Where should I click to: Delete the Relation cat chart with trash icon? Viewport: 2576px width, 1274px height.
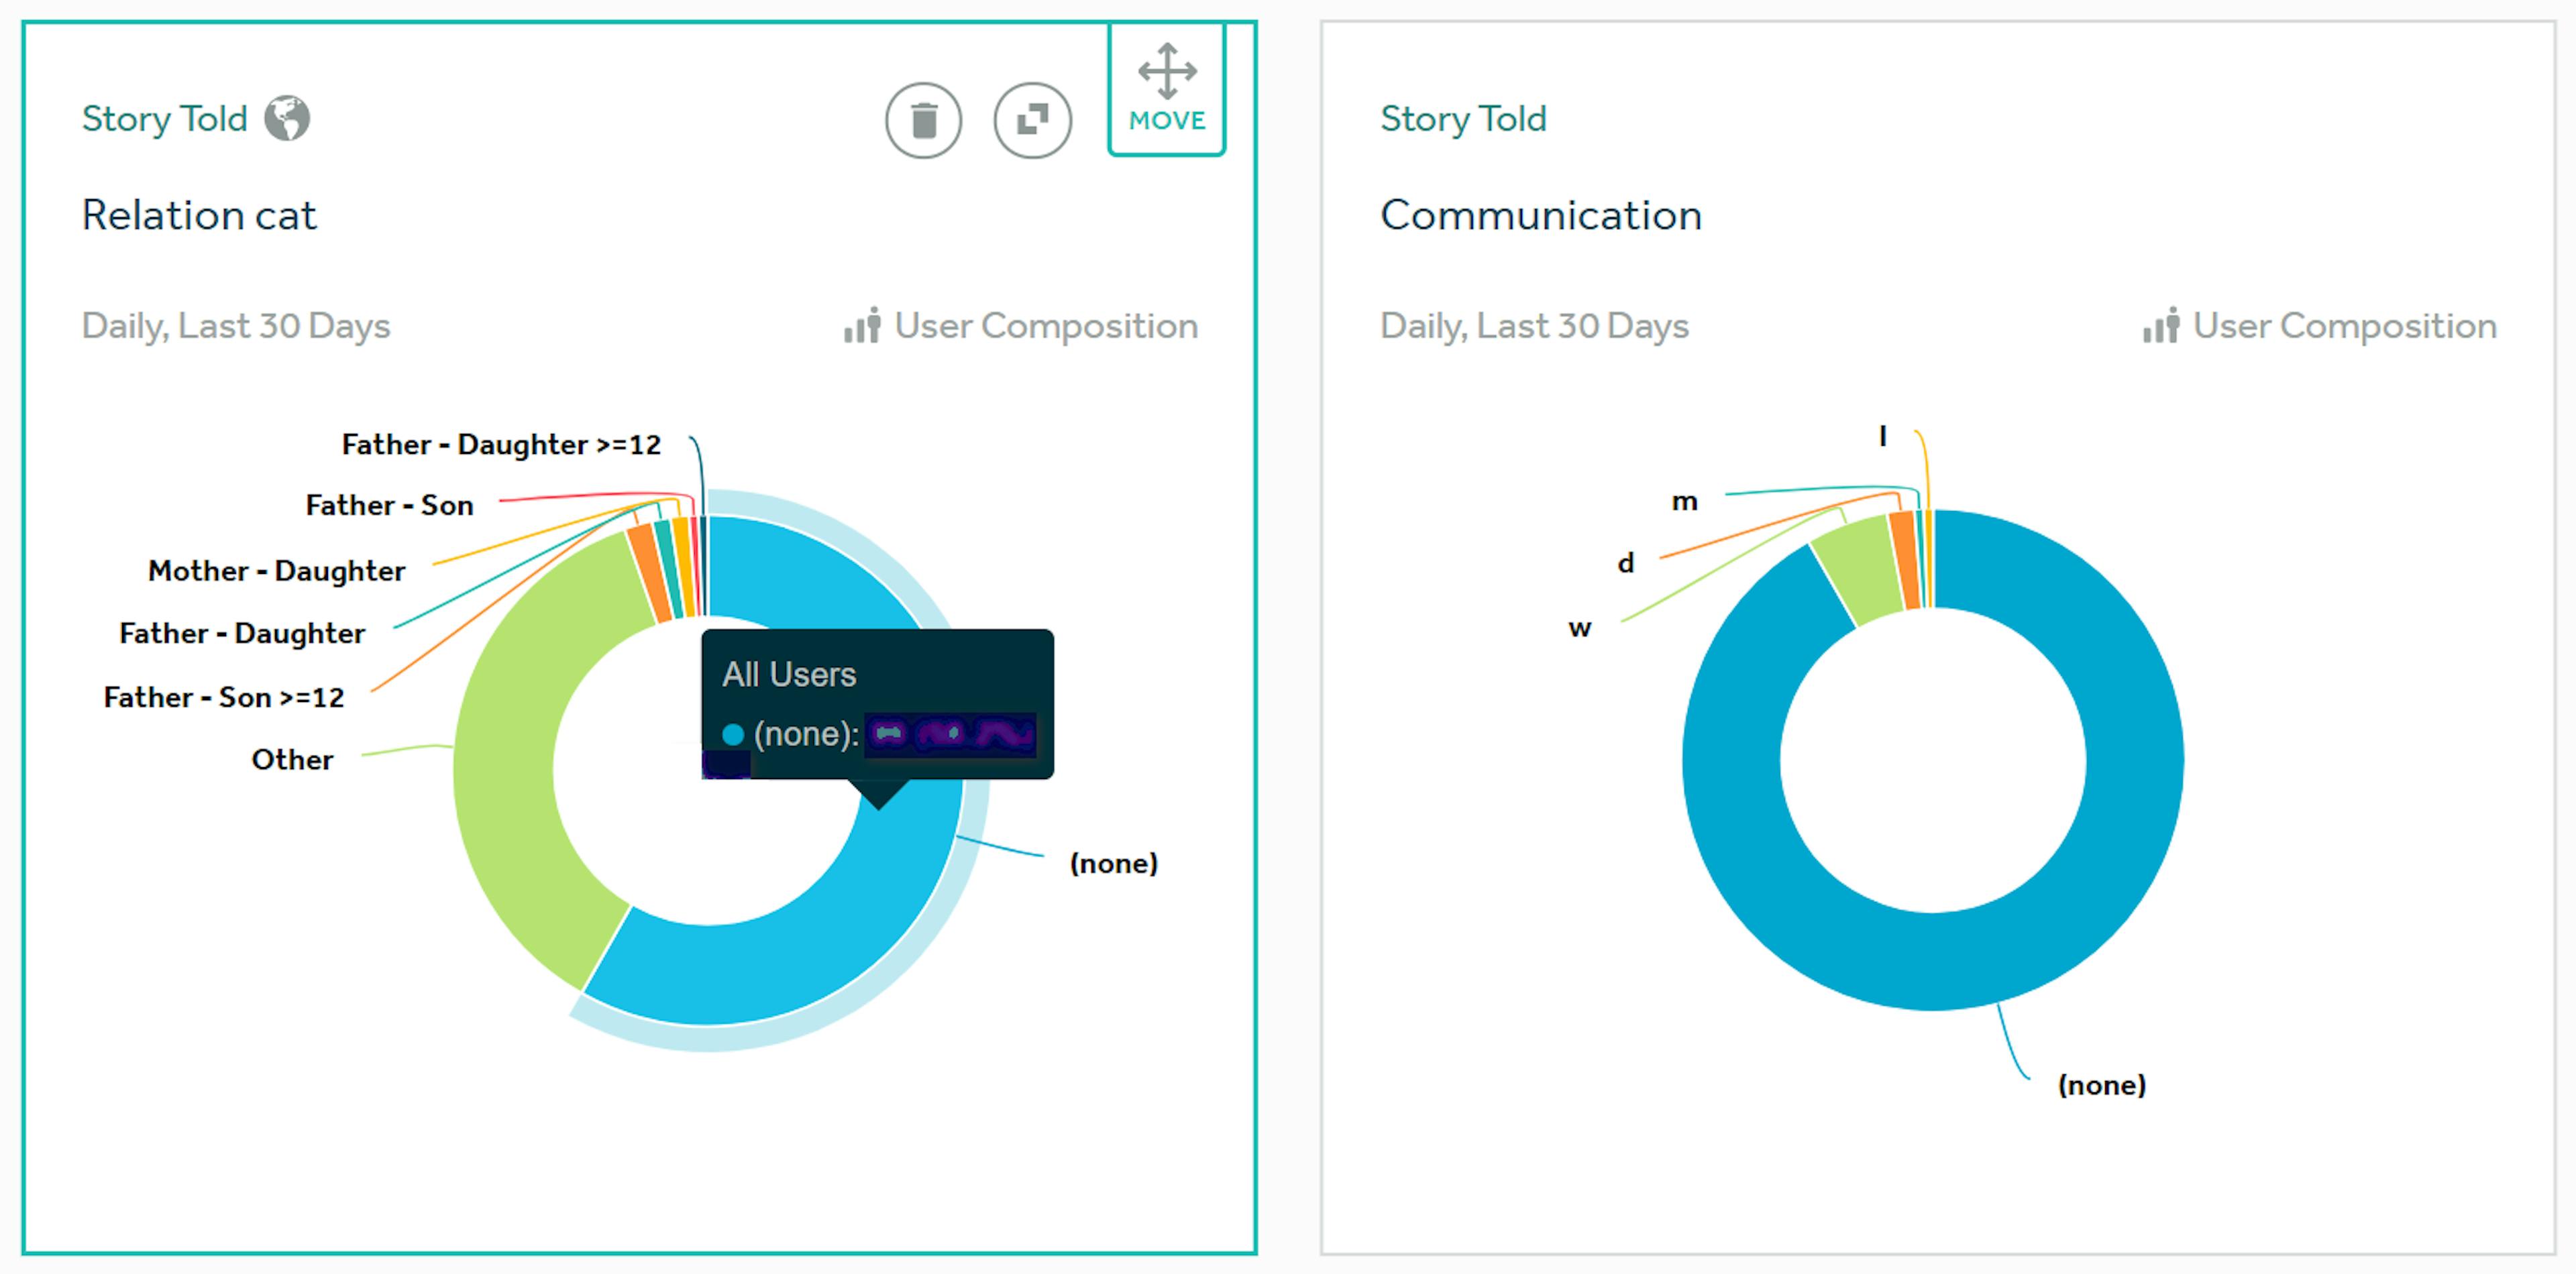coord(923,120)
